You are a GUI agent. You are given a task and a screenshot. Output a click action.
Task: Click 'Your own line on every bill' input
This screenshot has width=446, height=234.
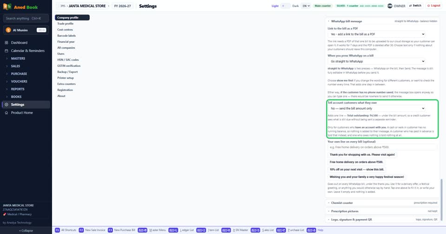[382, 147]
